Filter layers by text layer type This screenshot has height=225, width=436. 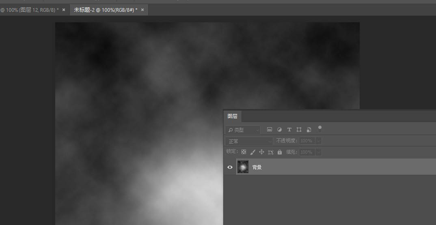(289, 130)
